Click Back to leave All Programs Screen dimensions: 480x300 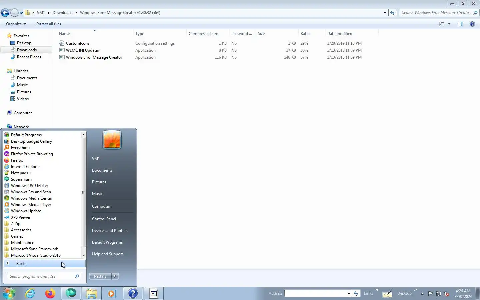pos(45,264)
